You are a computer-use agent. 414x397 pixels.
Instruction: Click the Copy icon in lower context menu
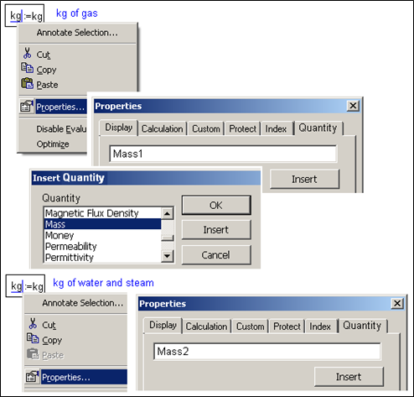pyautogui.click(x=33, y=338)
